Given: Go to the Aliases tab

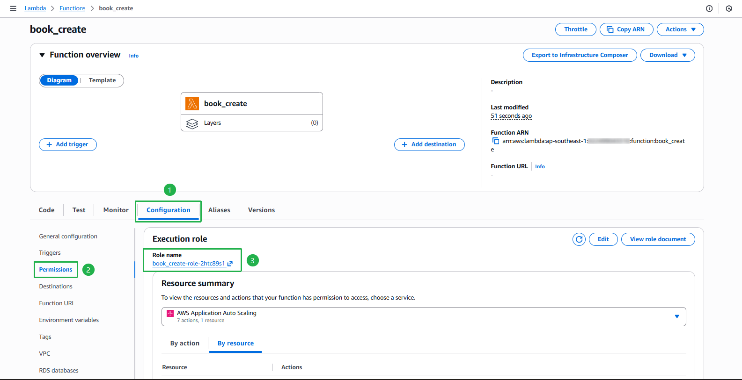Looking at the screenshot, I should point(219,210).
